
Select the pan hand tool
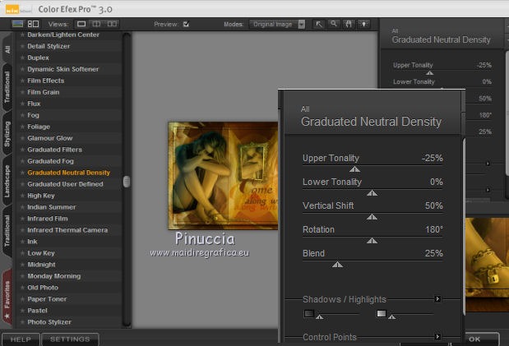pyautogui.click(x=349, y=25)
